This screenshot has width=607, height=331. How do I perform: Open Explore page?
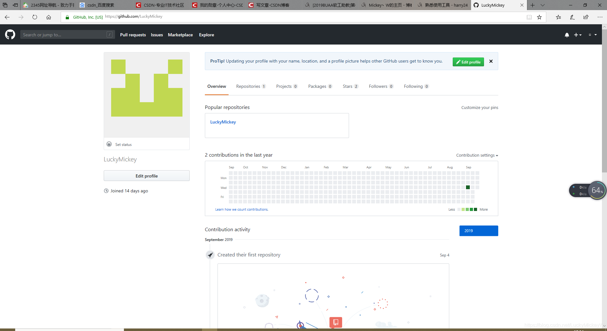click(206, 35)
